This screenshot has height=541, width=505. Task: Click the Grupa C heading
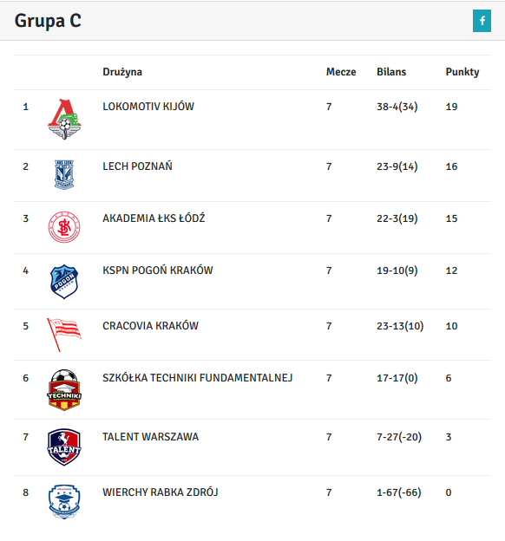coord(48,21)
